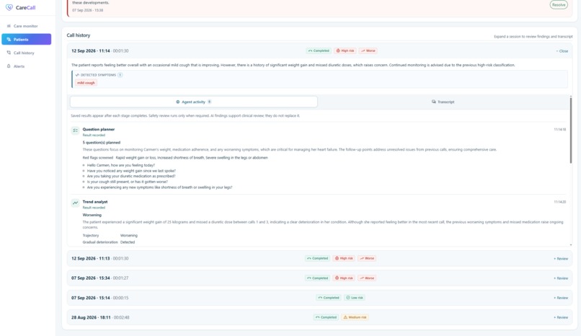Click the 11:14:20 timestamp
The width and height of the screenshot is (581, 336).
(559, 202)
